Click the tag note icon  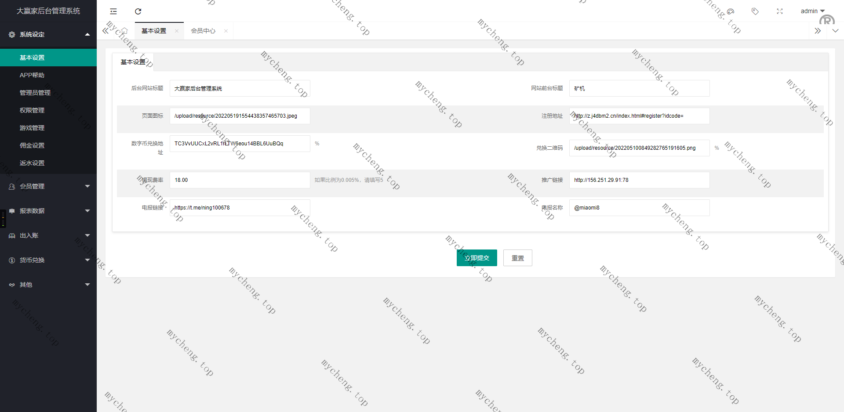pos(755,11)
